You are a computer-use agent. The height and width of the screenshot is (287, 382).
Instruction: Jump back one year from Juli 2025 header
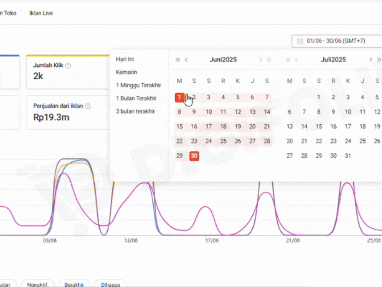coord(288,60)
